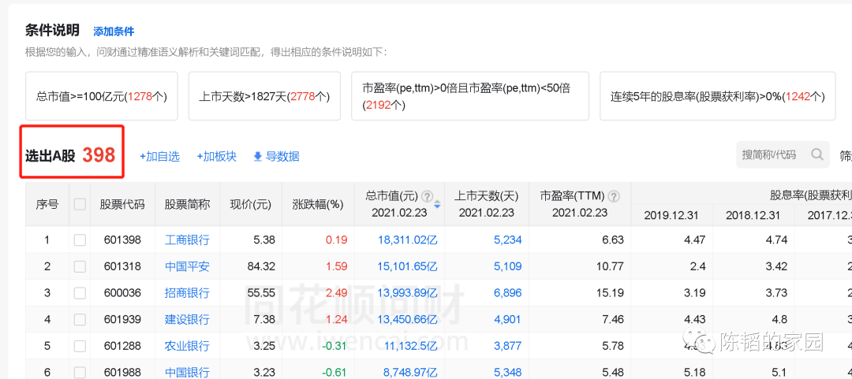Check the box for 招商银行 row
Image resolution: width=852 pixels, height=379 pixels.
pos(80,293)
